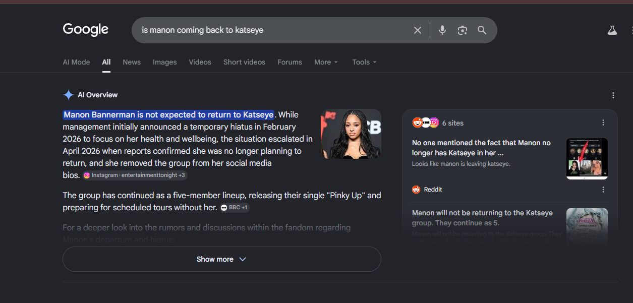Open the More search filters dropdown
The width and height of the screenshot is (633, 303).
click(x=326, y=62)
